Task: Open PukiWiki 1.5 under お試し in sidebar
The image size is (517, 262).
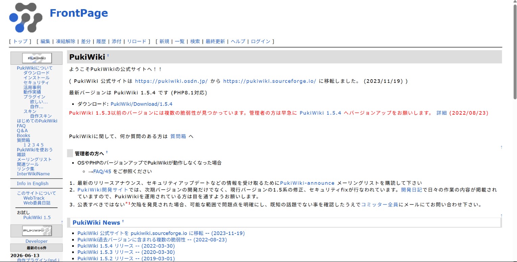Action: (37, 217)
